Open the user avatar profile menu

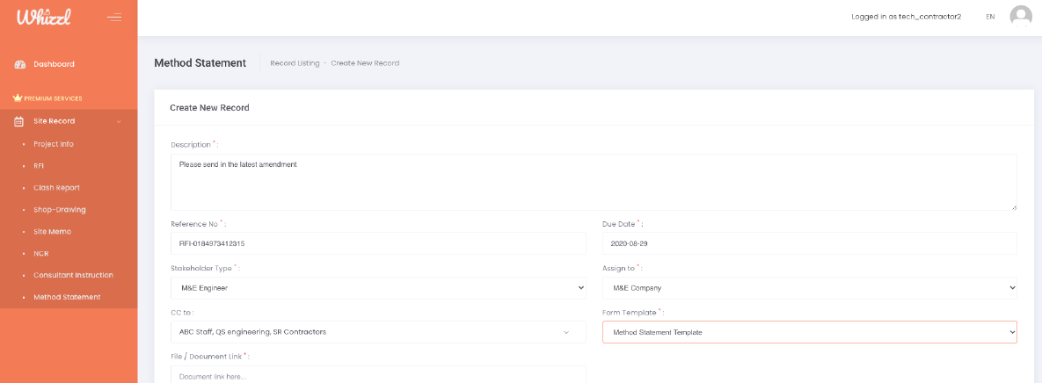[x=1020, y=17]
